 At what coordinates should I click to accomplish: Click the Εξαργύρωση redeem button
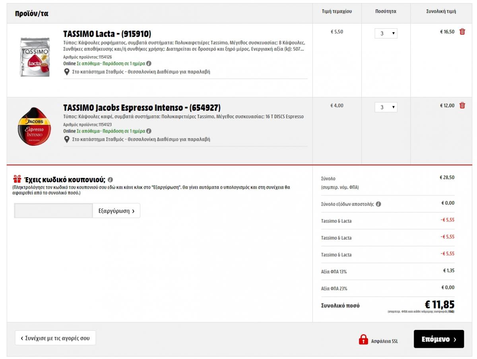[116, 211]
